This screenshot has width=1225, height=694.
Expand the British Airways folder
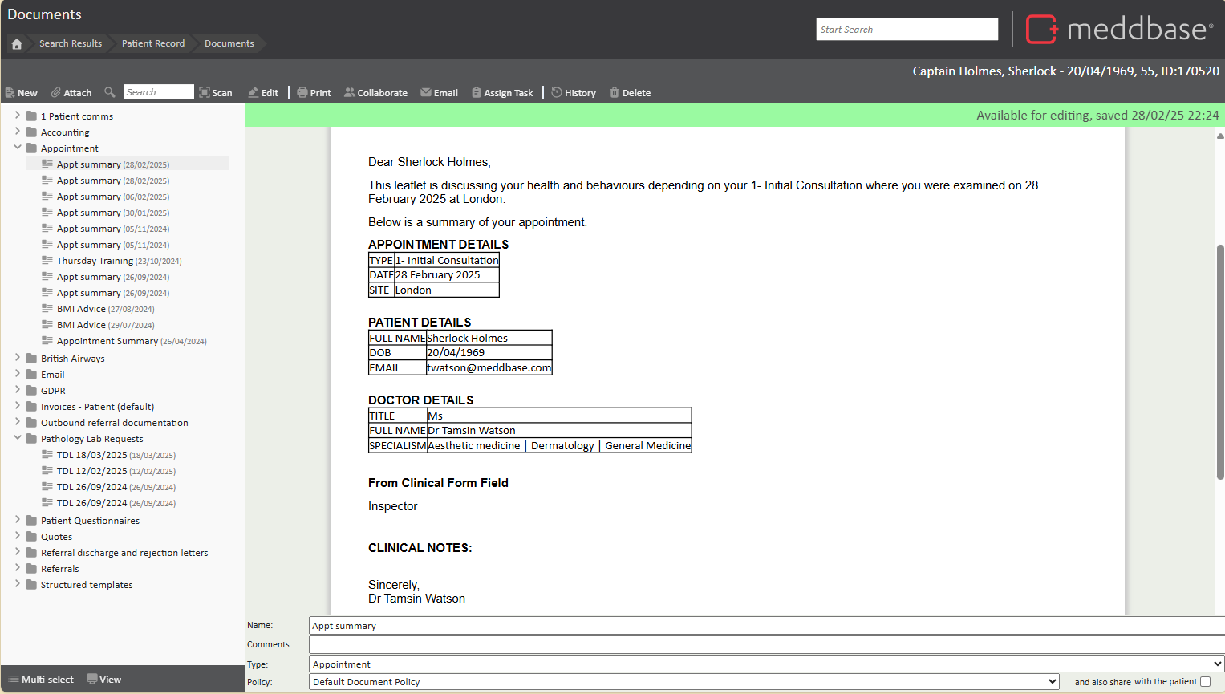click(18, 358)
